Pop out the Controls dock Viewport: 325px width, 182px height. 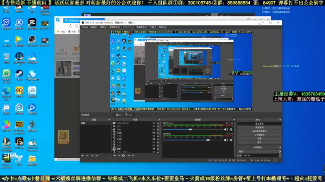[280, 120]
